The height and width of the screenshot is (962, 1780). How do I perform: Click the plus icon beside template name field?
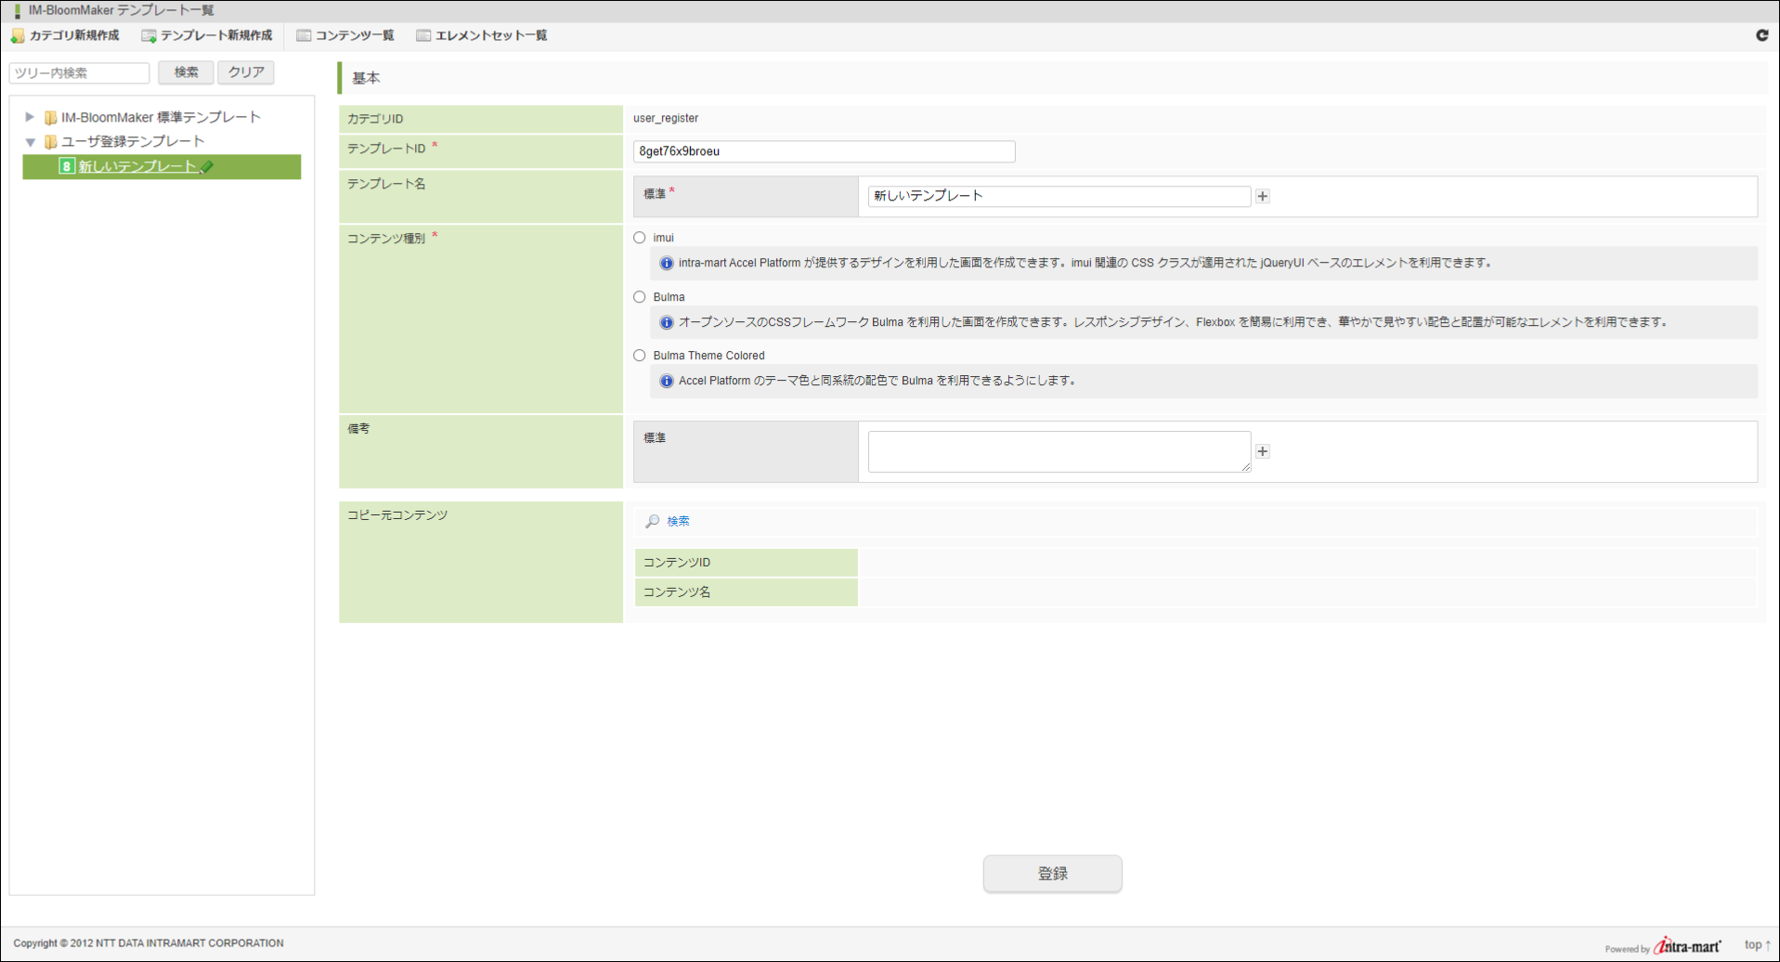click(x=1262, y=196)
